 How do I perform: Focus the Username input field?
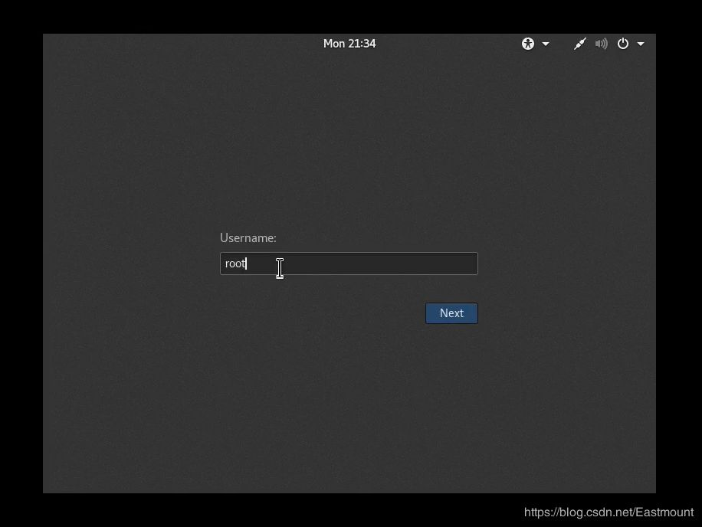pos(349,263)
